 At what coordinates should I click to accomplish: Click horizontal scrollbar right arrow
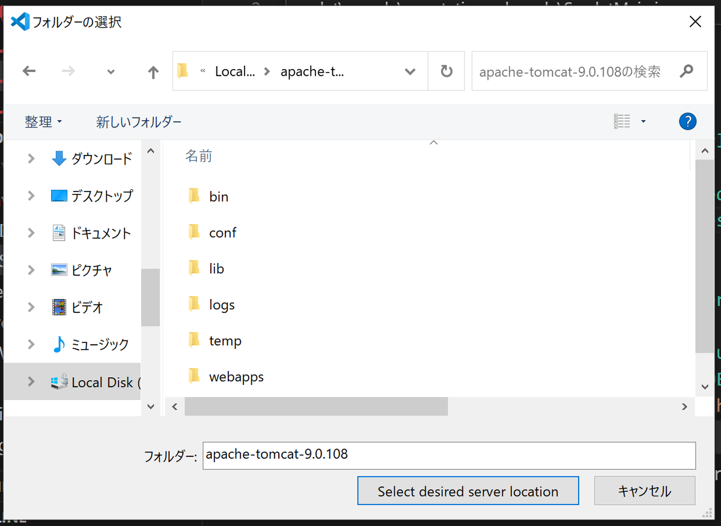pos(684,407)
